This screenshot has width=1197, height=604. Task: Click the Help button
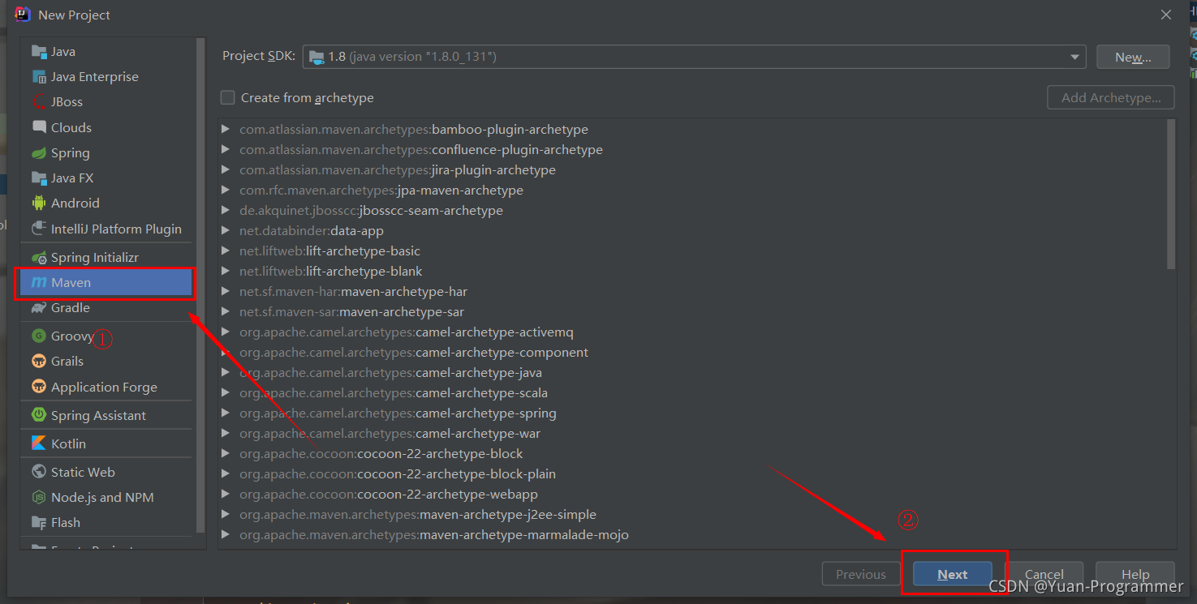(x=1135, y=574)
